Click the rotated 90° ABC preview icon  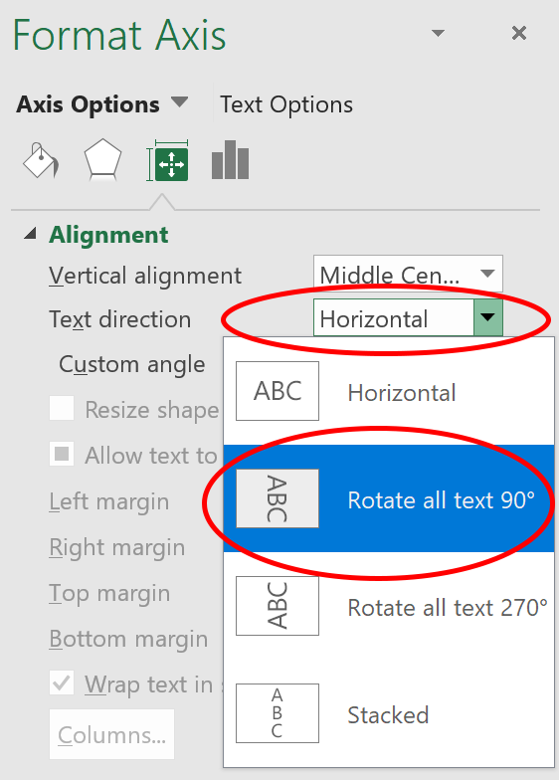[278, 498]
